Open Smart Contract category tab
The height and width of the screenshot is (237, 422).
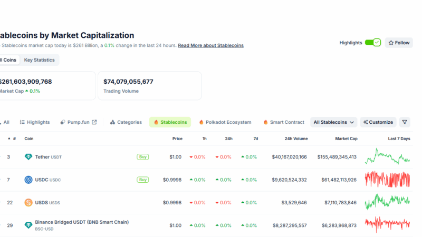284,122
